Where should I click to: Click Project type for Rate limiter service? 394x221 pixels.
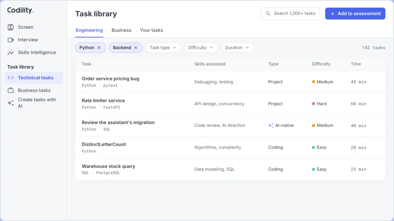tap(276, 104)
